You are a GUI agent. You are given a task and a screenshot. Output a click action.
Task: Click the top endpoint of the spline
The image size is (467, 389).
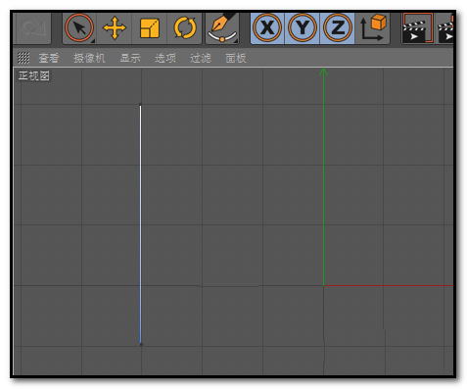pyautogui.click(x=140, y=105)
